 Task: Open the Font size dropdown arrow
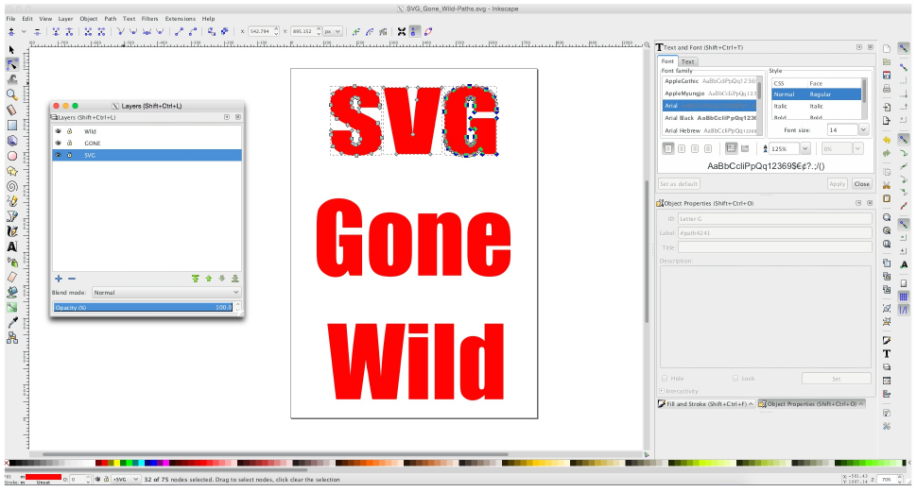click(x=863, y=129)
